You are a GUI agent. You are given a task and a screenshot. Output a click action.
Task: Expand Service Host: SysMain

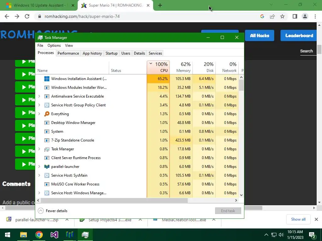click(x=39, y=175)
